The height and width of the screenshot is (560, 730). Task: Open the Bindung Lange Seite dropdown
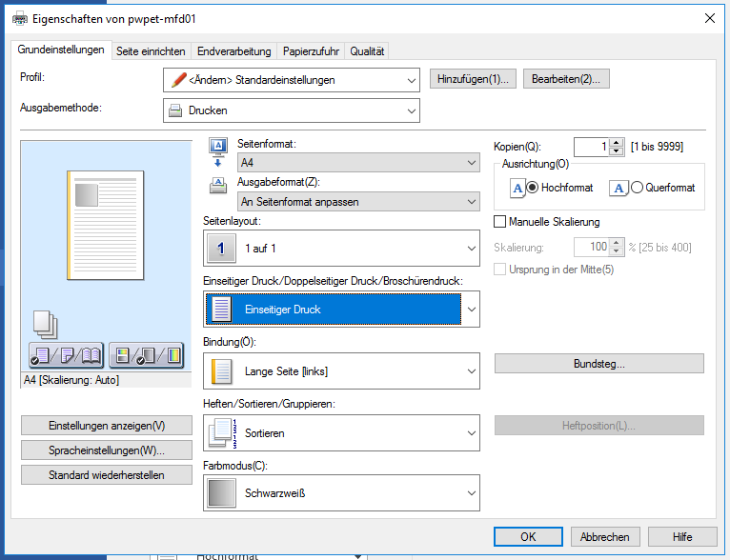341,370
